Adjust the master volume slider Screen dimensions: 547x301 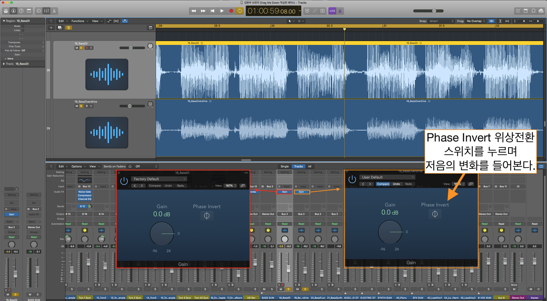[434, 11]
